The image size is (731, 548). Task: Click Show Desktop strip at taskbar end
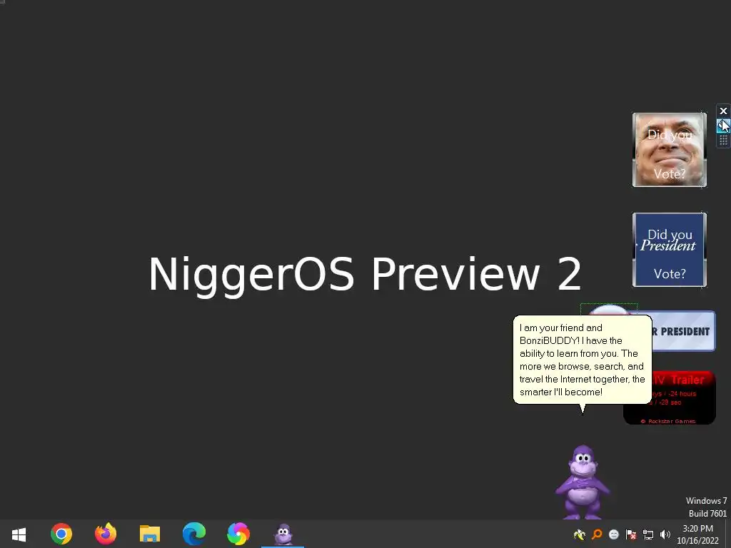(727, 534)
